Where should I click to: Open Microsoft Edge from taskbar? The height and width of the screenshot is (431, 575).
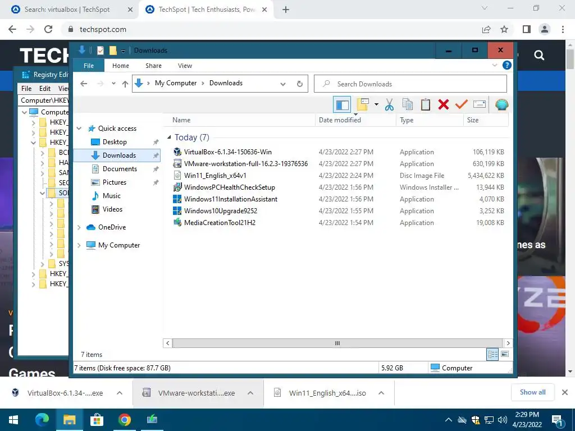click(42, 420)
